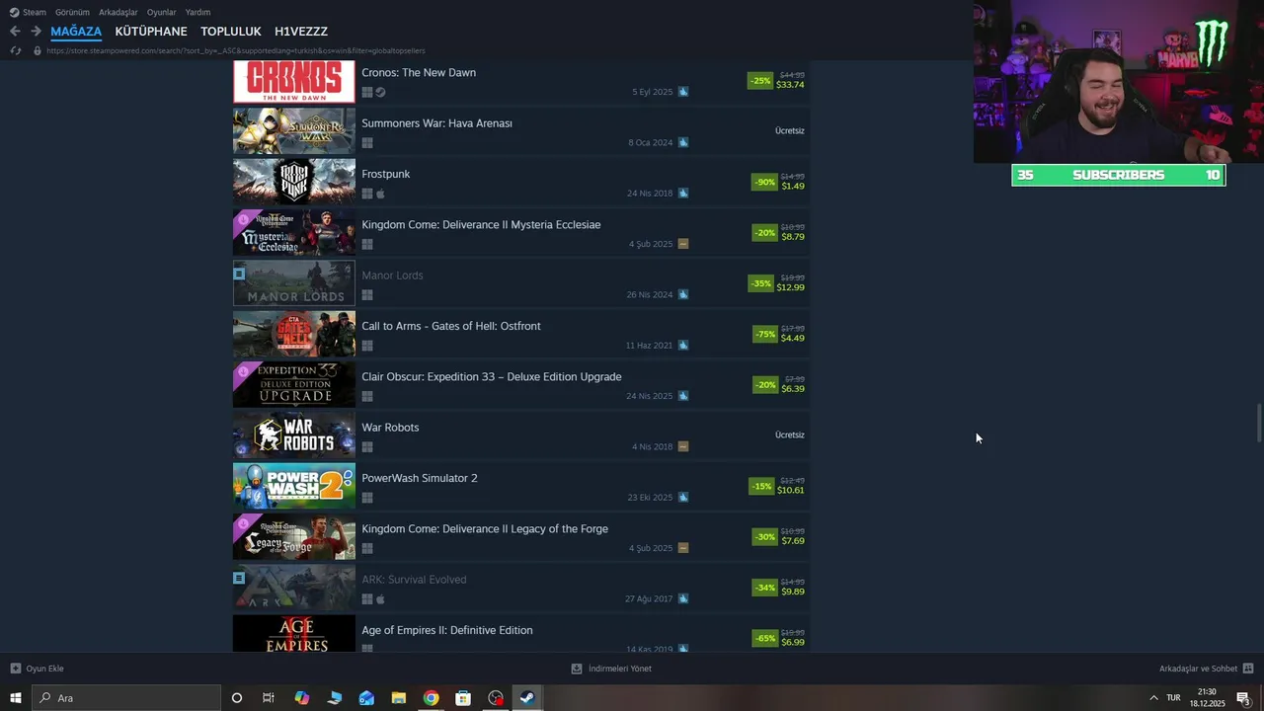The width and height of the screenshot is (1264, 711).
Task: Open İndirmeleri Yönet downloads manager
Action: pos(611,669)
